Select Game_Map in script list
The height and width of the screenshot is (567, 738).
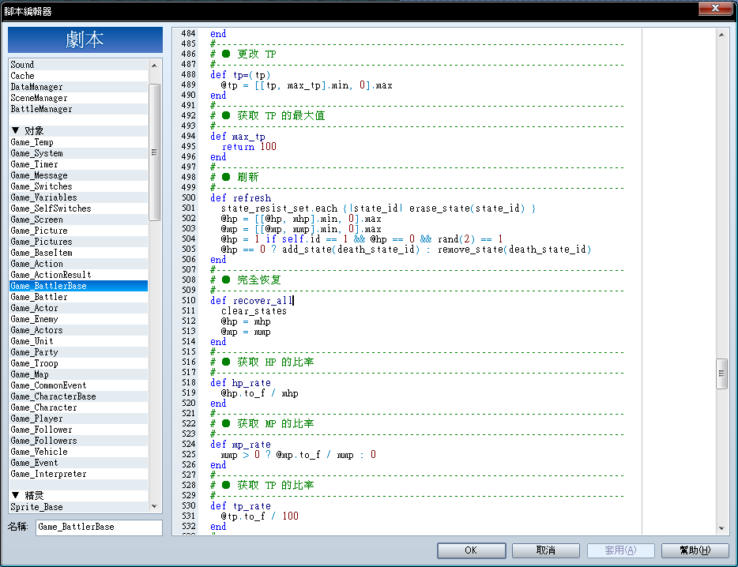[x=78, y=374]
